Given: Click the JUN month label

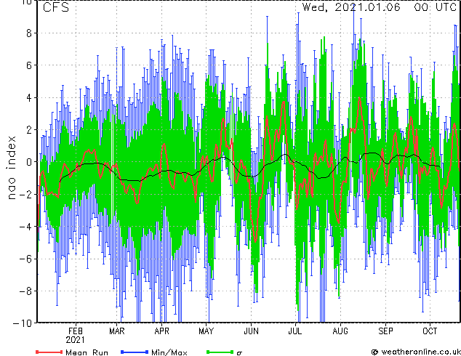Looking at the screenshot, I should point(251,331).
